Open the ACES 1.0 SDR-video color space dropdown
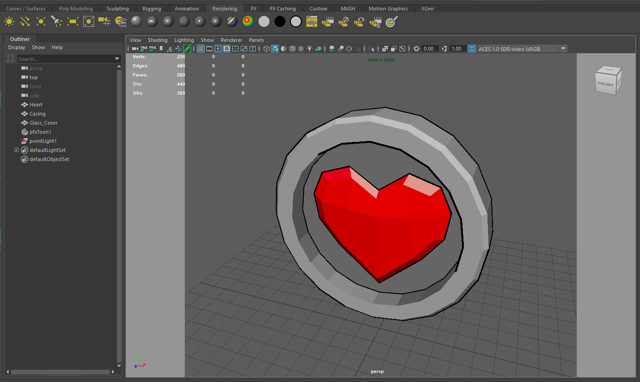 click(x=563, y=49)
